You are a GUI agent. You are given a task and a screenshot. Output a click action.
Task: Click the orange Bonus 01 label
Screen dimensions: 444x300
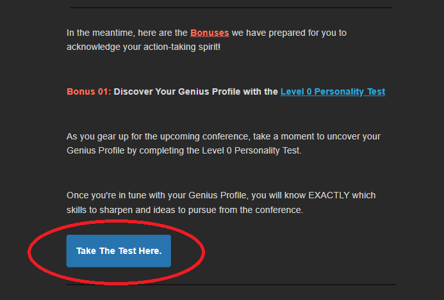click(88, 91)
